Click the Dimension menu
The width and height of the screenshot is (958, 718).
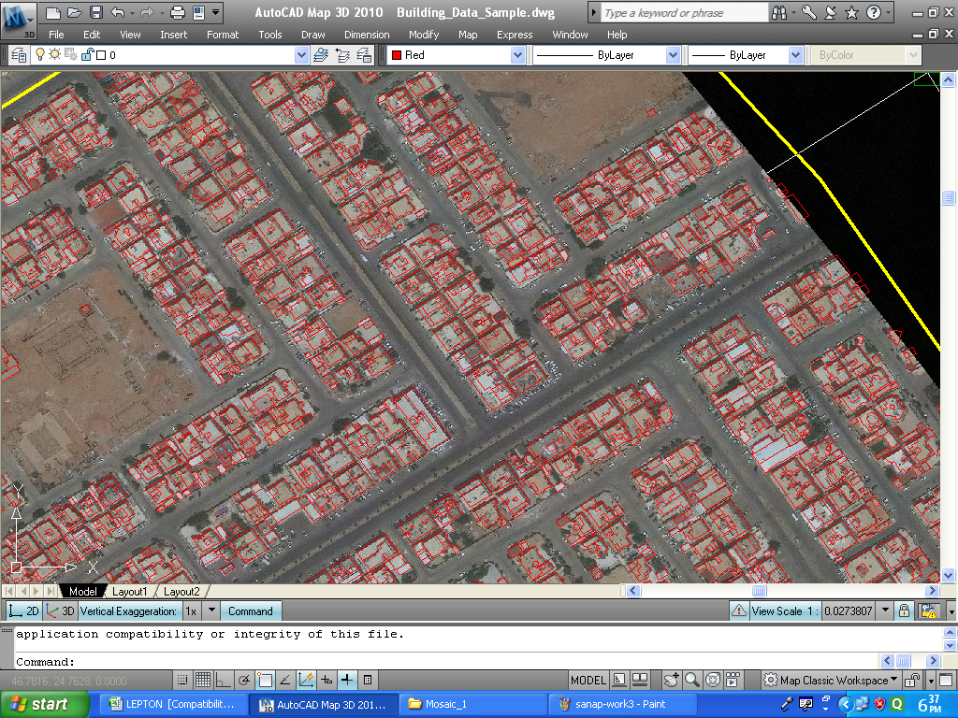[367, 35]
